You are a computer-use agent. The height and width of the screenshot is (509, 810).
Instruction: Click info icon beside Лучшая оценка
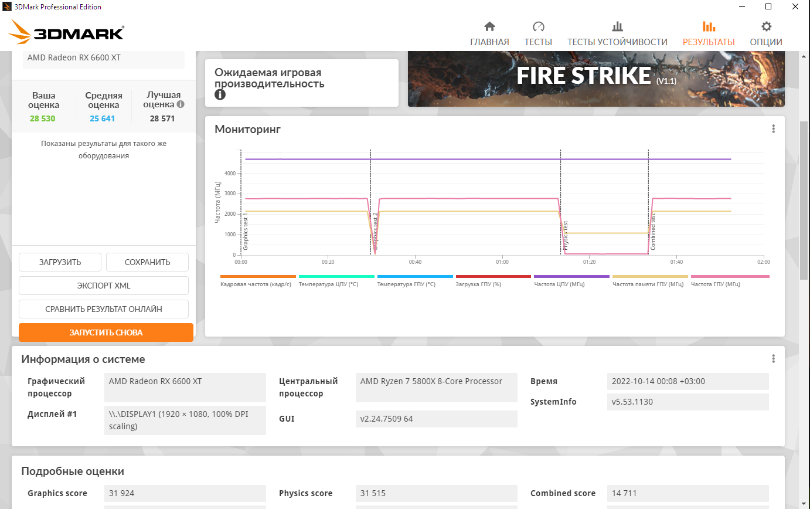[x=181, y=104]
